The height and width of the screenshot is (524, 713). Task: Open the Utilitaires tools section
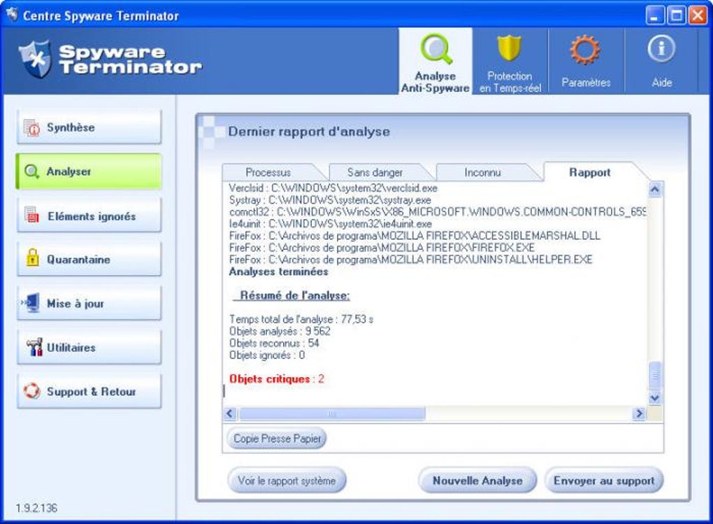pyautogui.click(x=89, y=348)
